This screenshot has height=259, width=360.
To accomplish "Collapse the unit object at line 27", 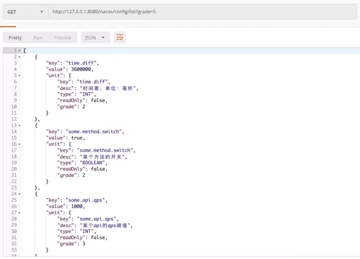I will (20, 213).
